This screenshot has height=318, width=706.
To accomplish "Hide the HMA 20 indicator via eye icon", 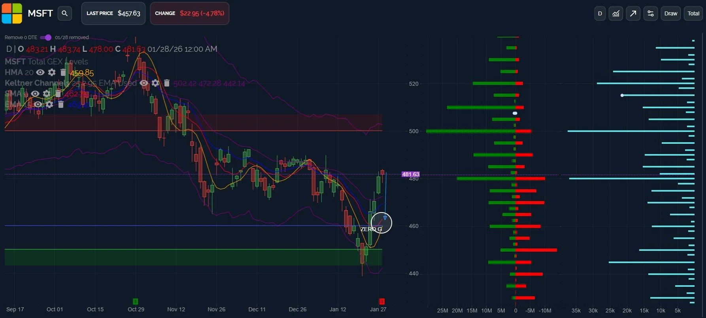I will [40, 72].
